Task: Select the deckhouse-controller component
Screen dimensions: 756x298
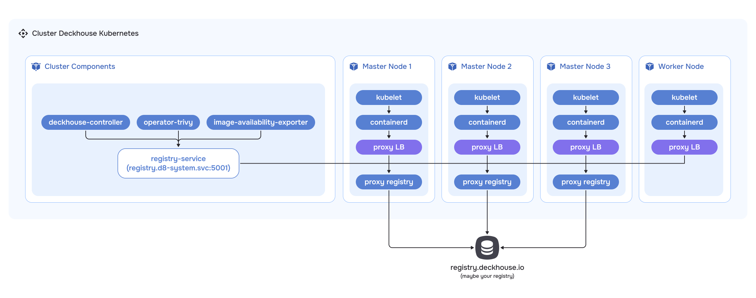Action: coord(85,122)
